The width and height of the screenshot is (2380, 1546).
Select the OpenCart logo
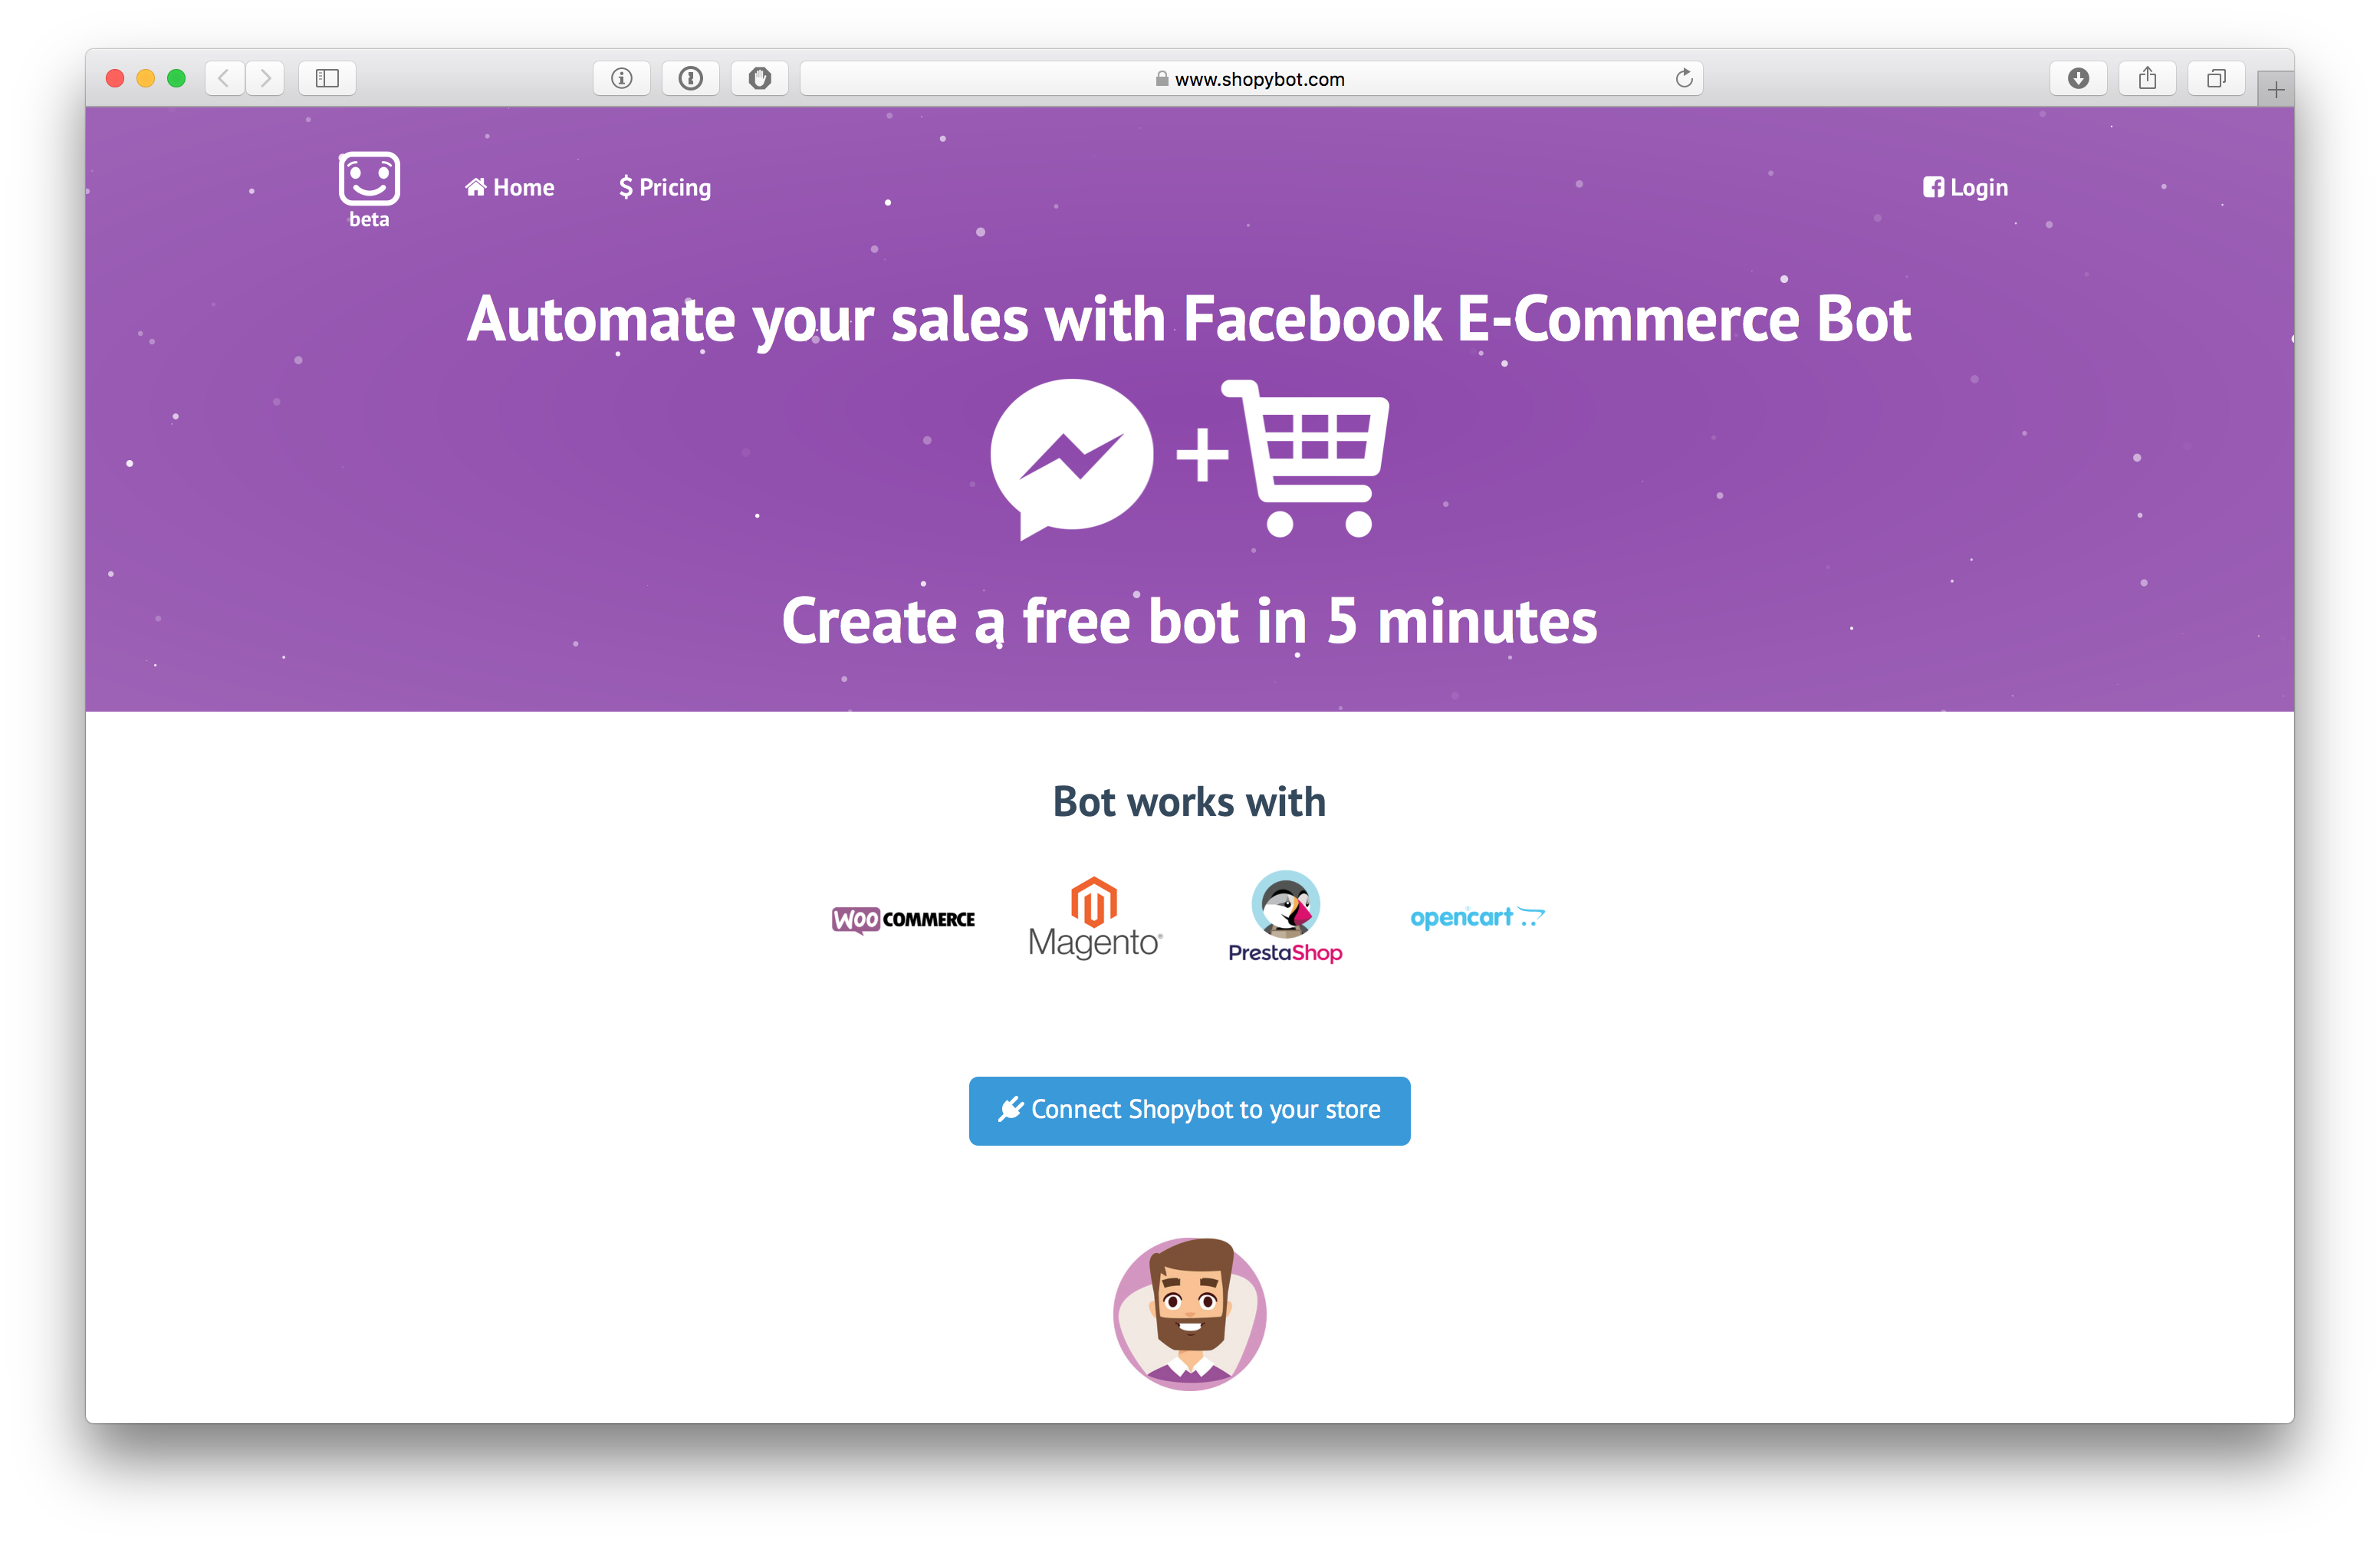[1477, 917]
